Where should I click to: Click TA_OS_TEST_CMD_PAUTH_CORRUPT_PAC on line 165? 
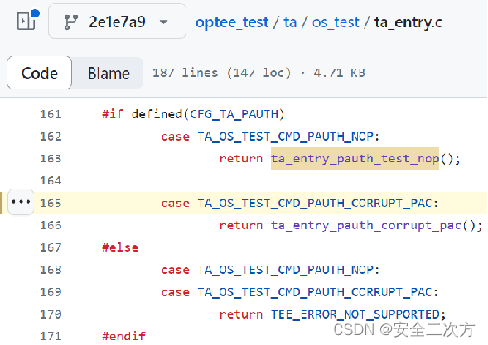[x=315, y=203]
